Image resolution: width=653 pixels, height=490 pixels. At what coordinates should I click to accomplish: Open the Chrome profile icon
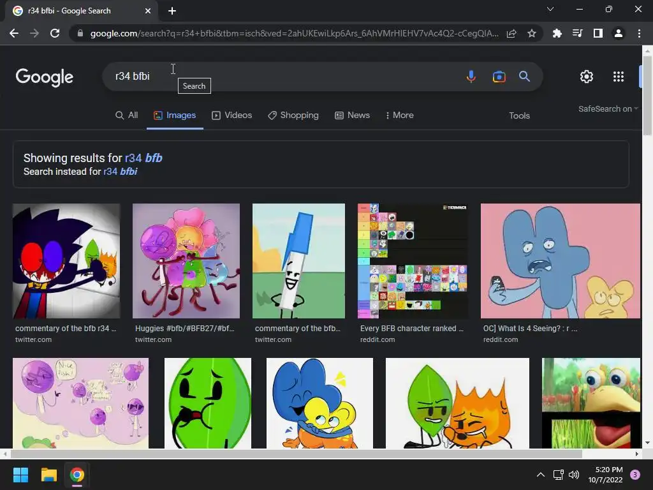pos(619,33)
